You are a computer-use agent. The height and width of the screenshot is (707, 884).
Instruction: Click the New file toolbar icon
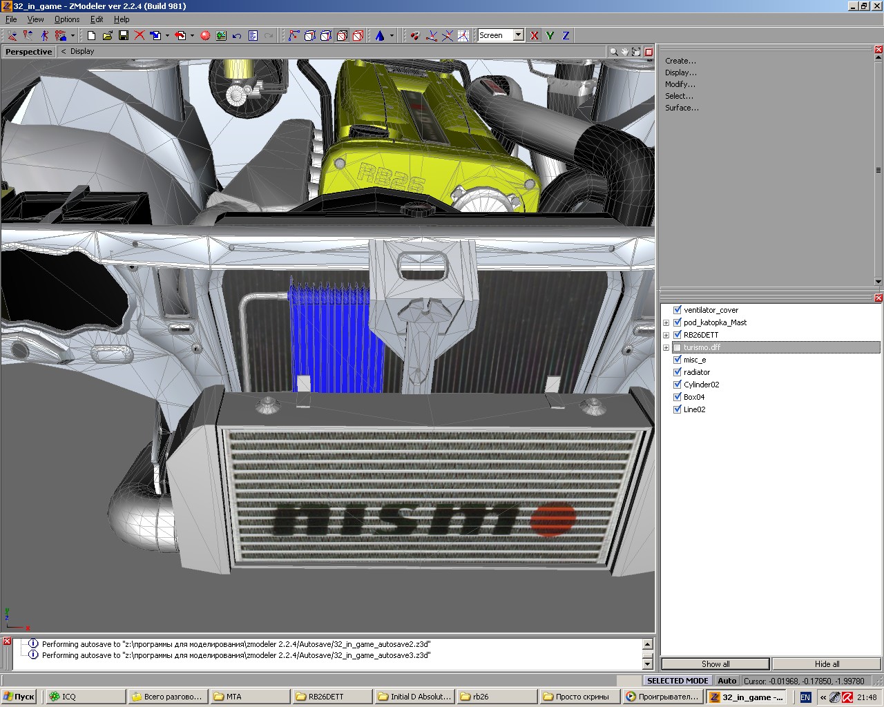point(91,35)
